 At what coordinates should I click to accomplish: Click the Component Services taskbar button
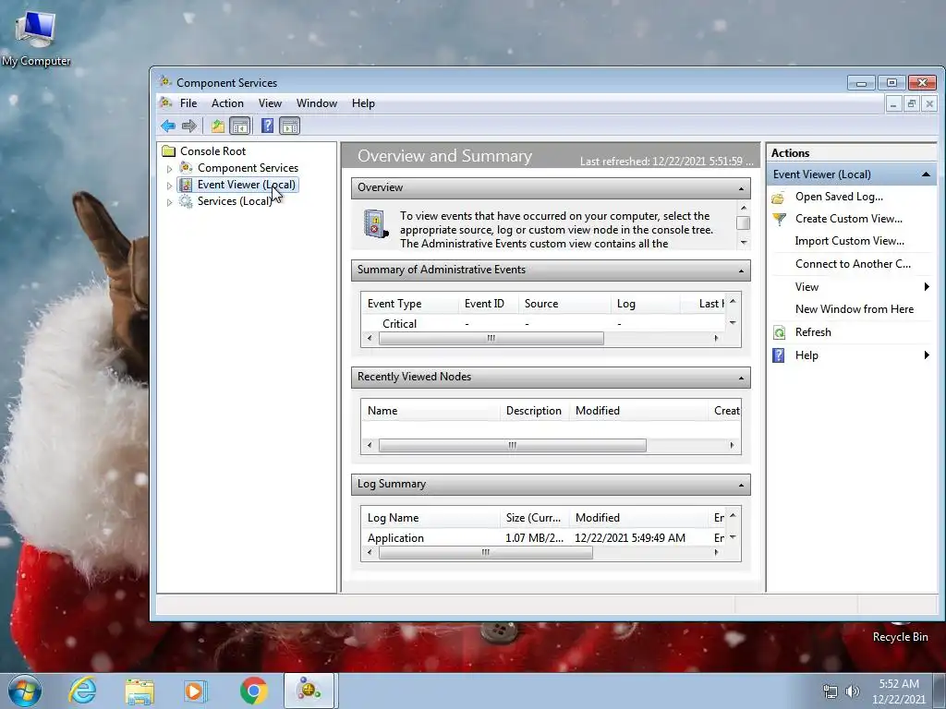(x=309, y=691)
